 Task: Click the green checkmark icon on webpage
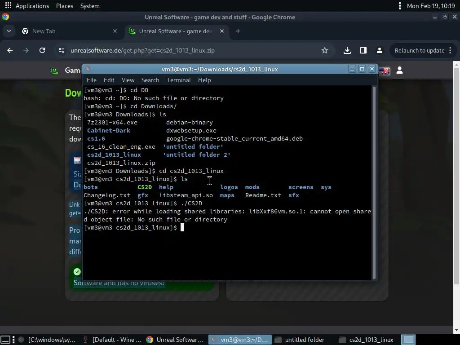click(77, 272)
